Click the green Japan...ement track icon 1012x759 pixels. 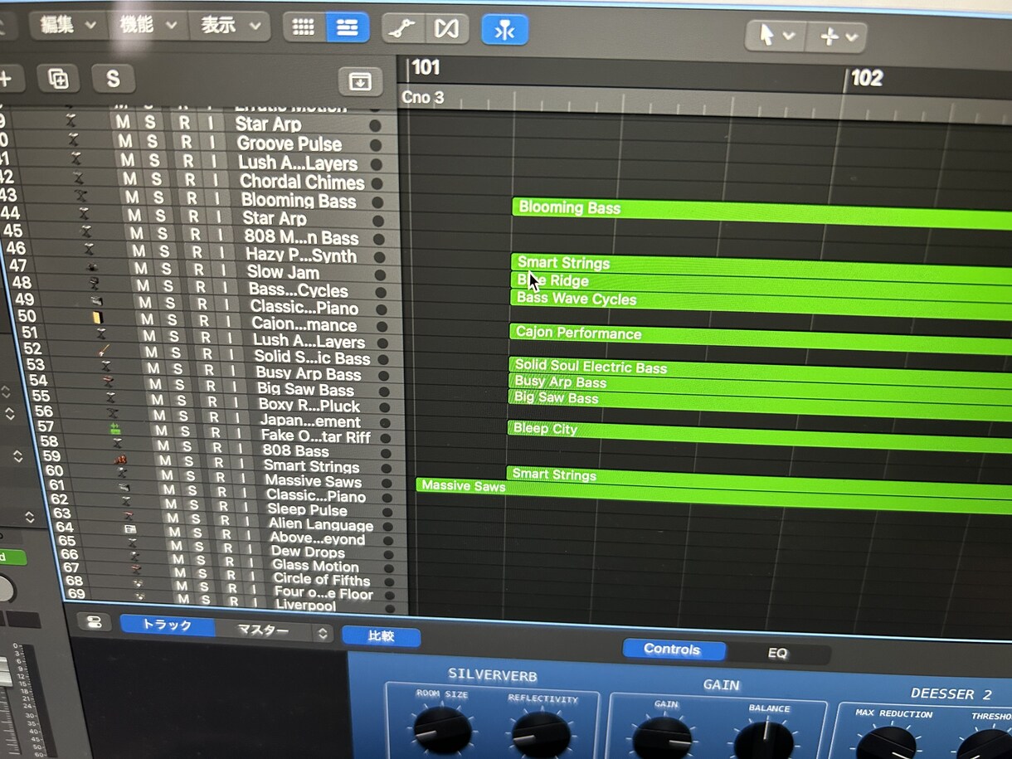(115, 429)
